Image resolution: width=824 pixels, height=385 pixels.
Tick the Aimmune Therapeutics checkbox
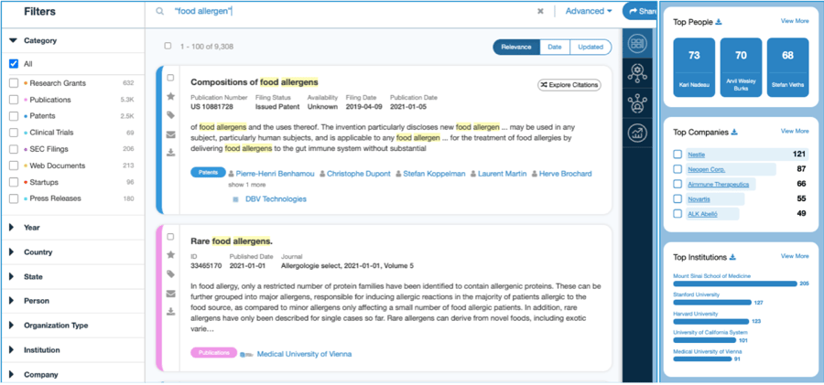coord(678,184)
